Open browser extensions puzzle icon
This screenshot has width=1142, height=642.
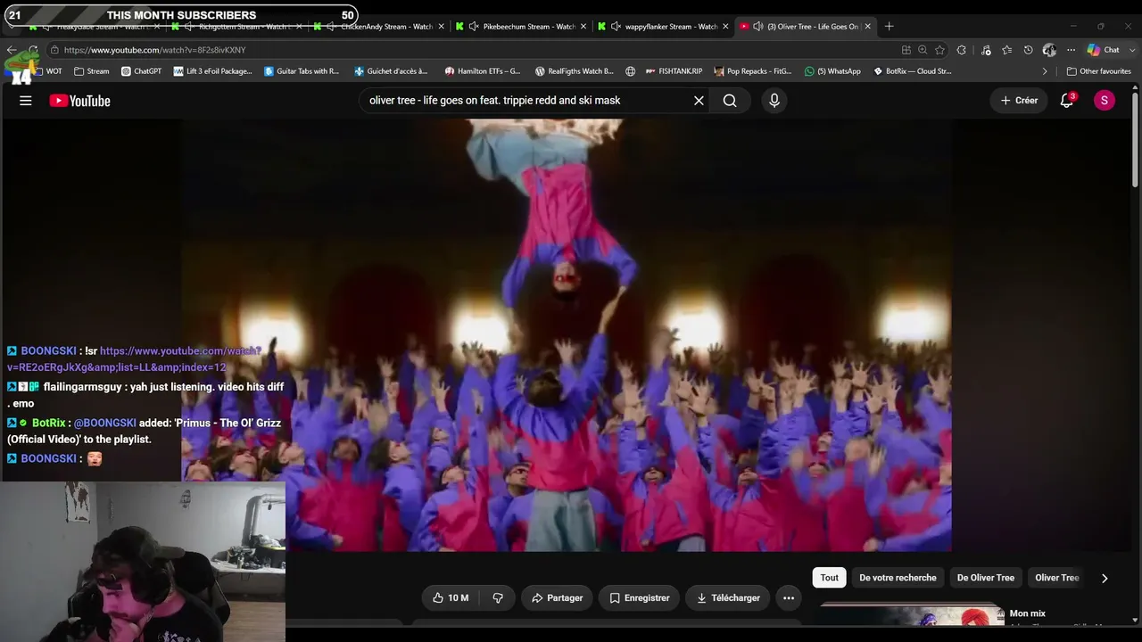[962, 50]
